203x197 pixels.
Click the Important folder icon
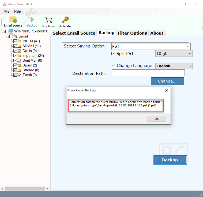pos(19,56)
